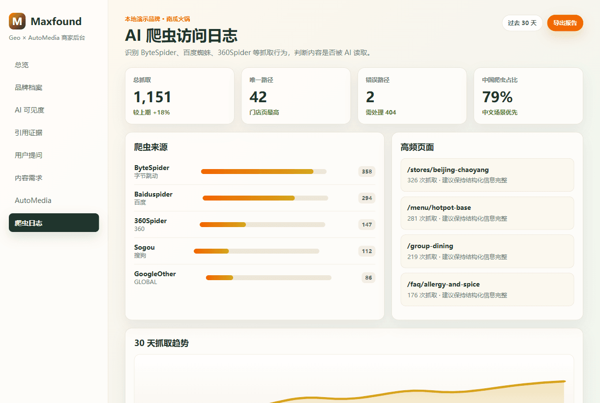Click the 总抓取 1,151 stat card
600x403 pixels.
point(180,96)
